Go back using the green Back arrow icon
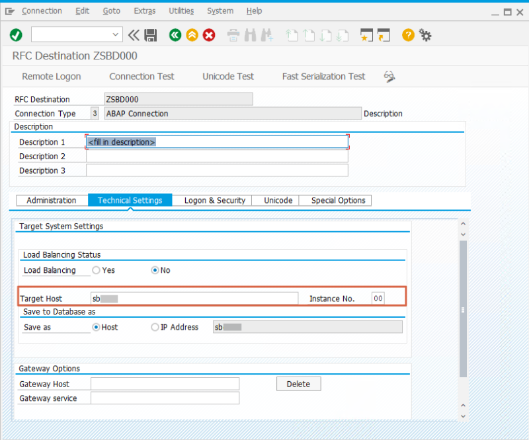Viewport: 529px width, 440px height. [175, 34]
